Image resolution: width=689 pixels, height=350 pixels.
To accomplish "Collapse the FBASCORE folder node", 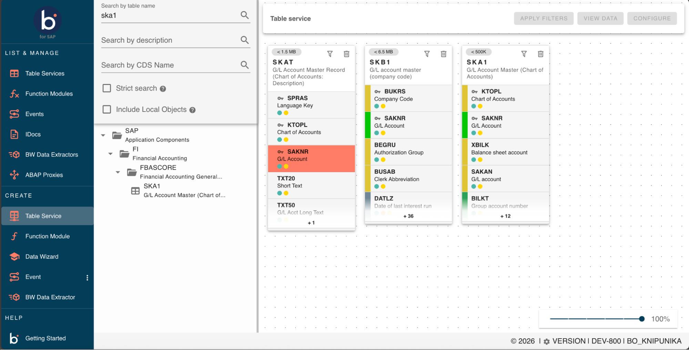I will pos(118,172).
